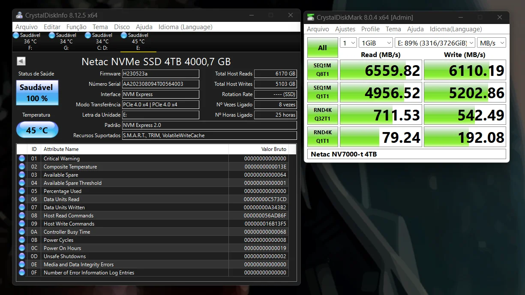Run the RND4K Q1T1 test
Viewport: 525px width, 295px height.
[322, 137]
